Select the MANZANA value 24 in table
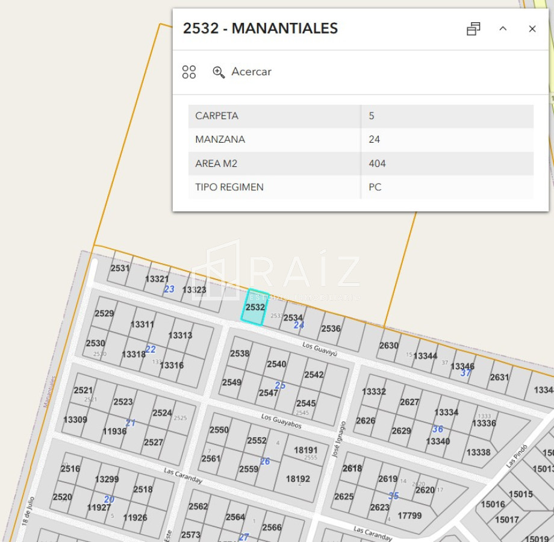The width and height of the screenshot is (554, 542). tap(447, 140)
